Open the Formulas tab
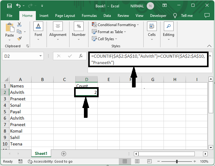 point(89,16)
